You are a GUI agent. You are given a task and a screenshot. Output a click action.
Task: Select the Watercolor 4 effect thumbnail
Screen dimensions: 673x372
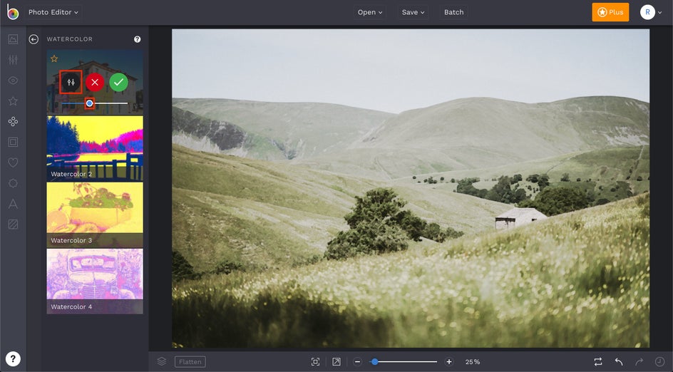[95, 281]
